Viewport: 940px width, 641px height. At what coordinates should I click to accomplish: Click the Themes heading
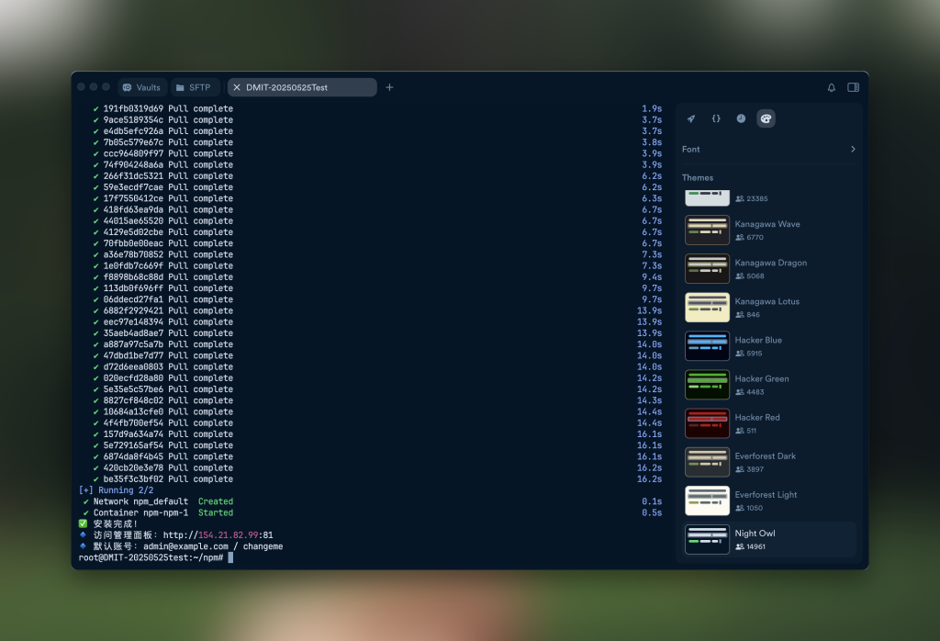click(x=698, y=177)
